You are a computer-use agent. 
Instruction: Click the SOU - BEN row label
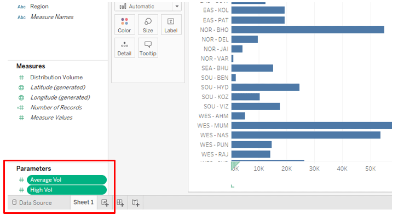pyautogui.click(x=215, y=78)
